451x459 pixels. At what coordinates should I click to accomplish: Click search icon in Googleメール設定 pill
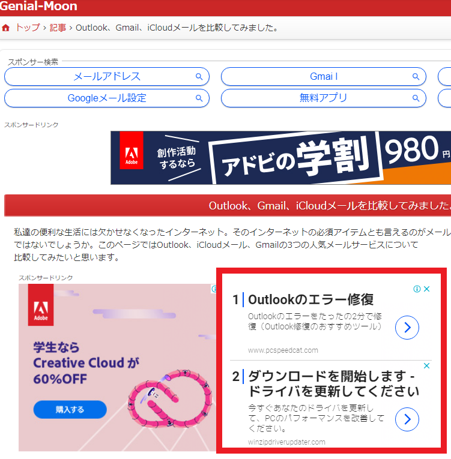(x=199, y=98)
